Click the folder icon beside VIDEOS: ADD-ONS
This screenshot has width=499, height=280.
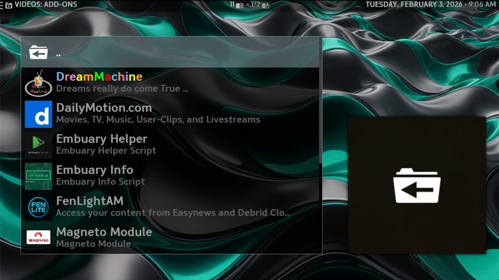point(9,5)
